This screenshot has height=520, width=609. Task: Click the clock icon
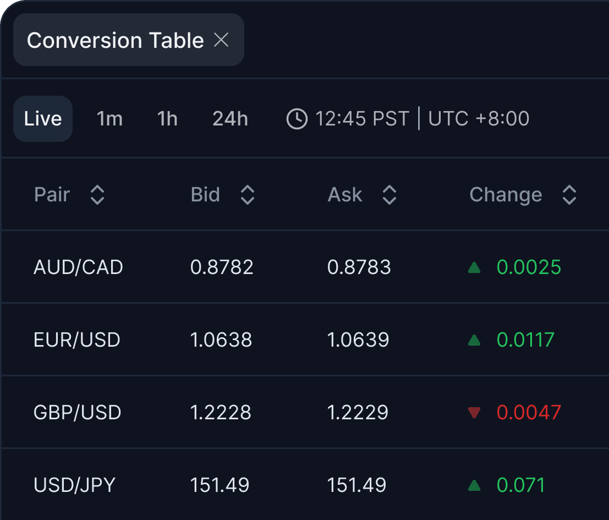coord(296,118)
